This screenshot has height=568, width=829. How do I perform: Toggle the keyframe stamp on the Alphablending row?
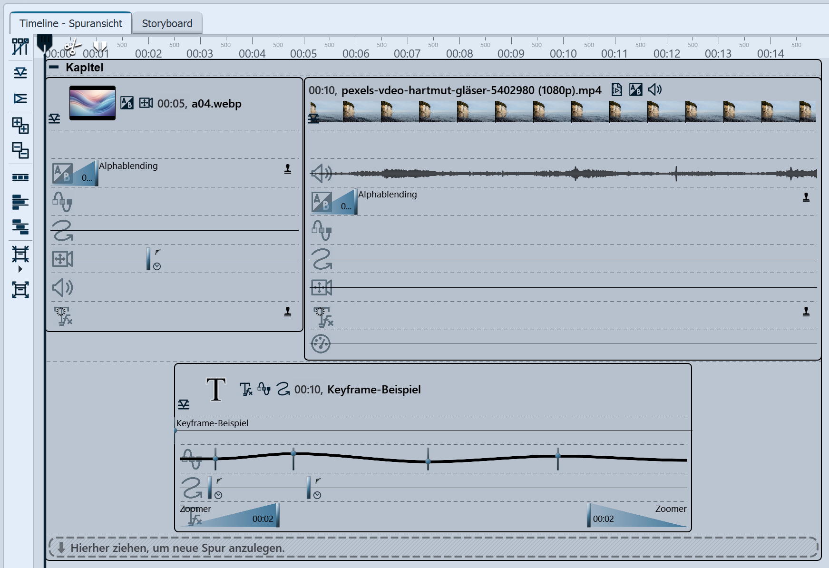tap(805, 196)
